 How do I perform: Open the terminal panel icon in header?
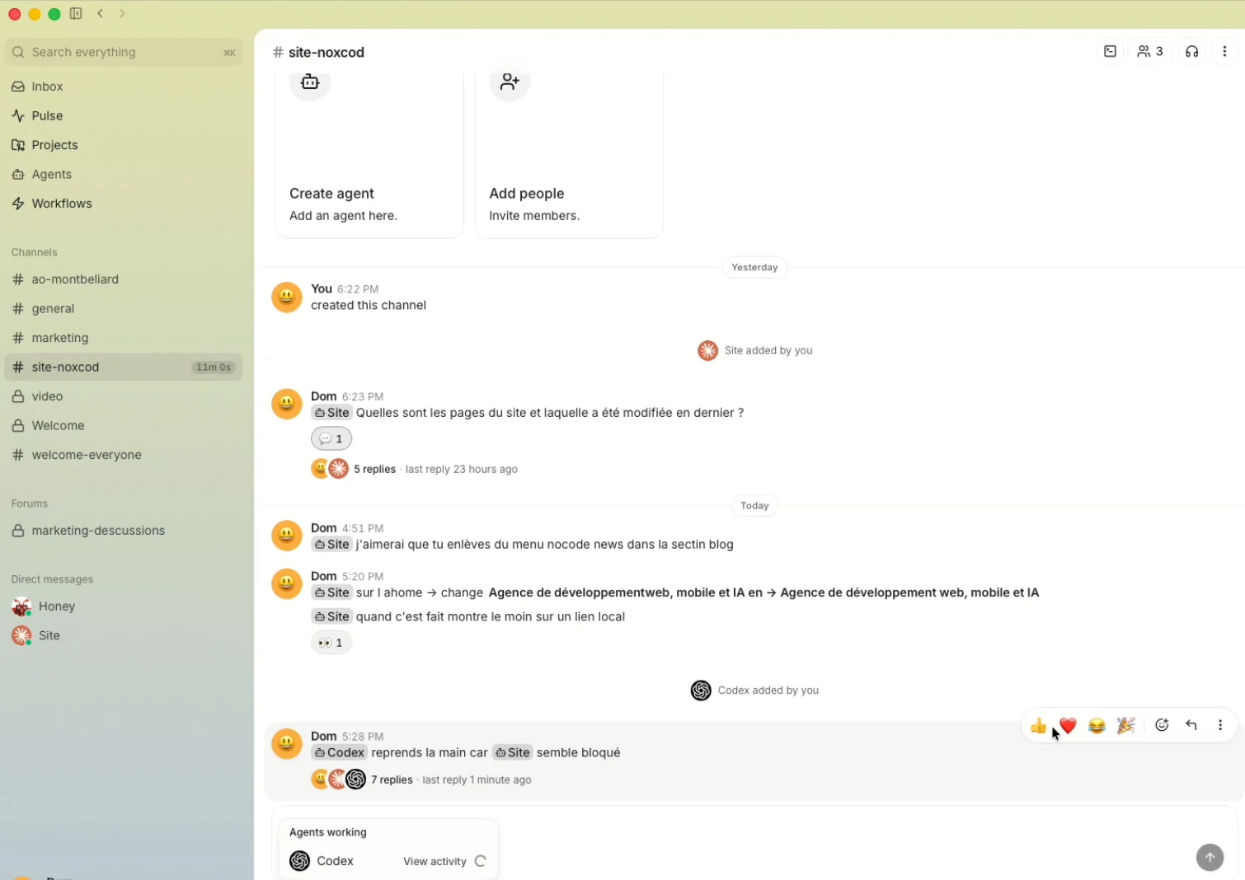pyautogui.click(x=1111, y=51)
